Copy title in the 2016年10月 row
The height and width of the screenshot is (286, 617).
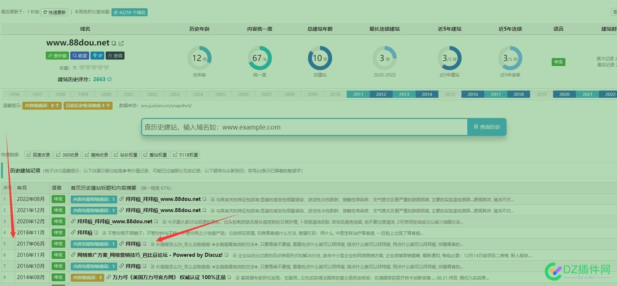144,266
